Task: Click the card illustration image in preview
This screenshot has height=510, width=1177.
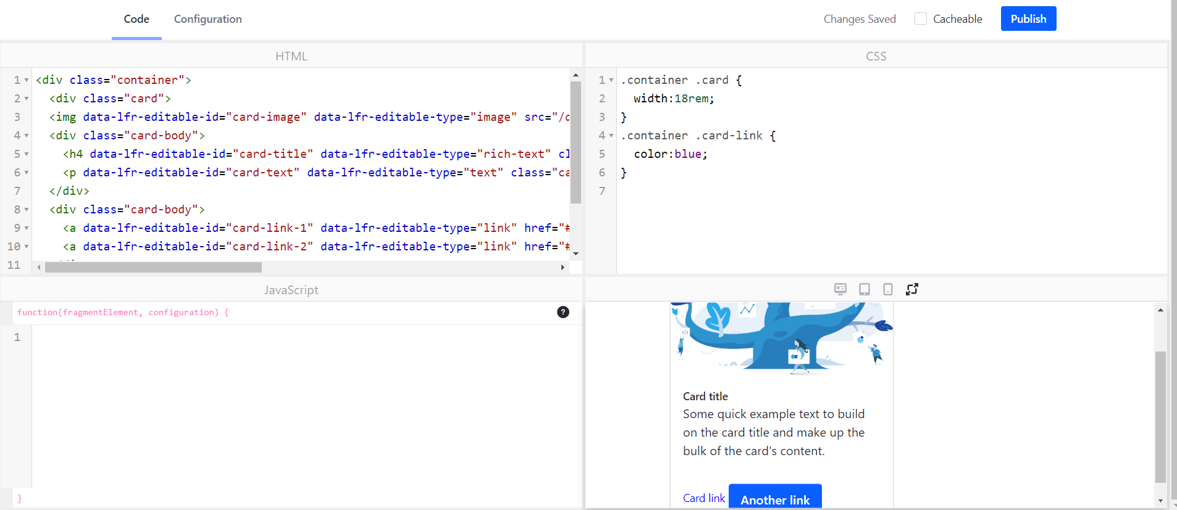Action: click(x=782, y=338)
